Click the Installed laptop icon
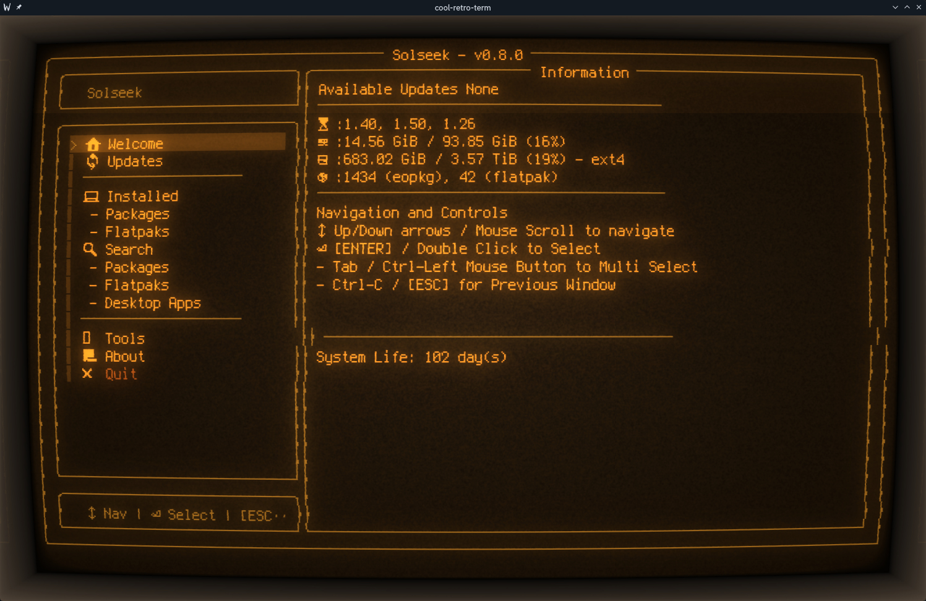Image resolution: width=926 pixels, height=601 pixels. 91,197
